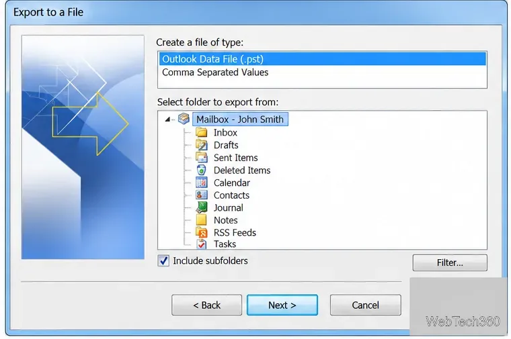Viewport: 511px width, 339px height.
Task: Select Outlook Data File (.pst) type
Action: 323,59
